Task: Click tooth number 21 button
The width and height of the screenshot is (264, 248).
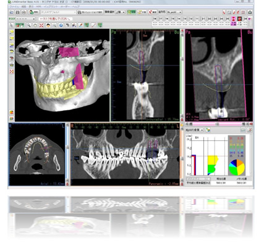Action: 203,19
